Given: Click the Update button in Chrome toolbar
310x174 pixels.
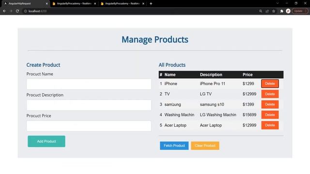Looking at the screenshot, I should [x=300, y=11].
